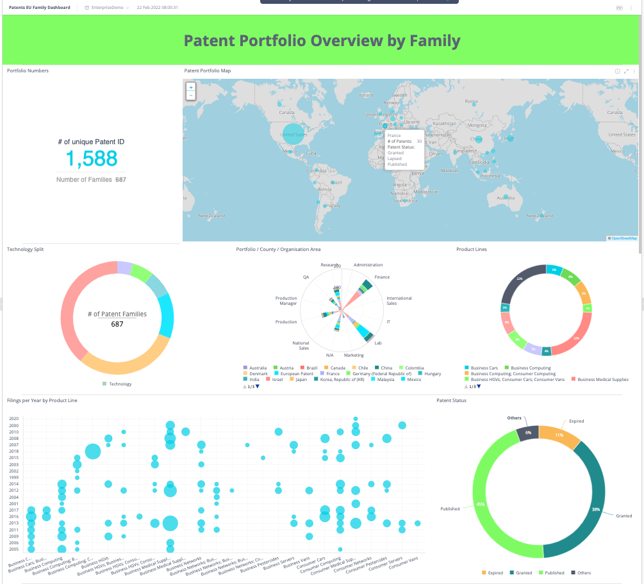Screen dimensions: 644x584
Task: Toggle Korea, Republic of (KR) legend entry
Action: [x=339, y=379]
